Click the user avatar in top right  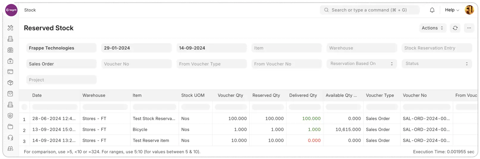(x=469, y=10)
